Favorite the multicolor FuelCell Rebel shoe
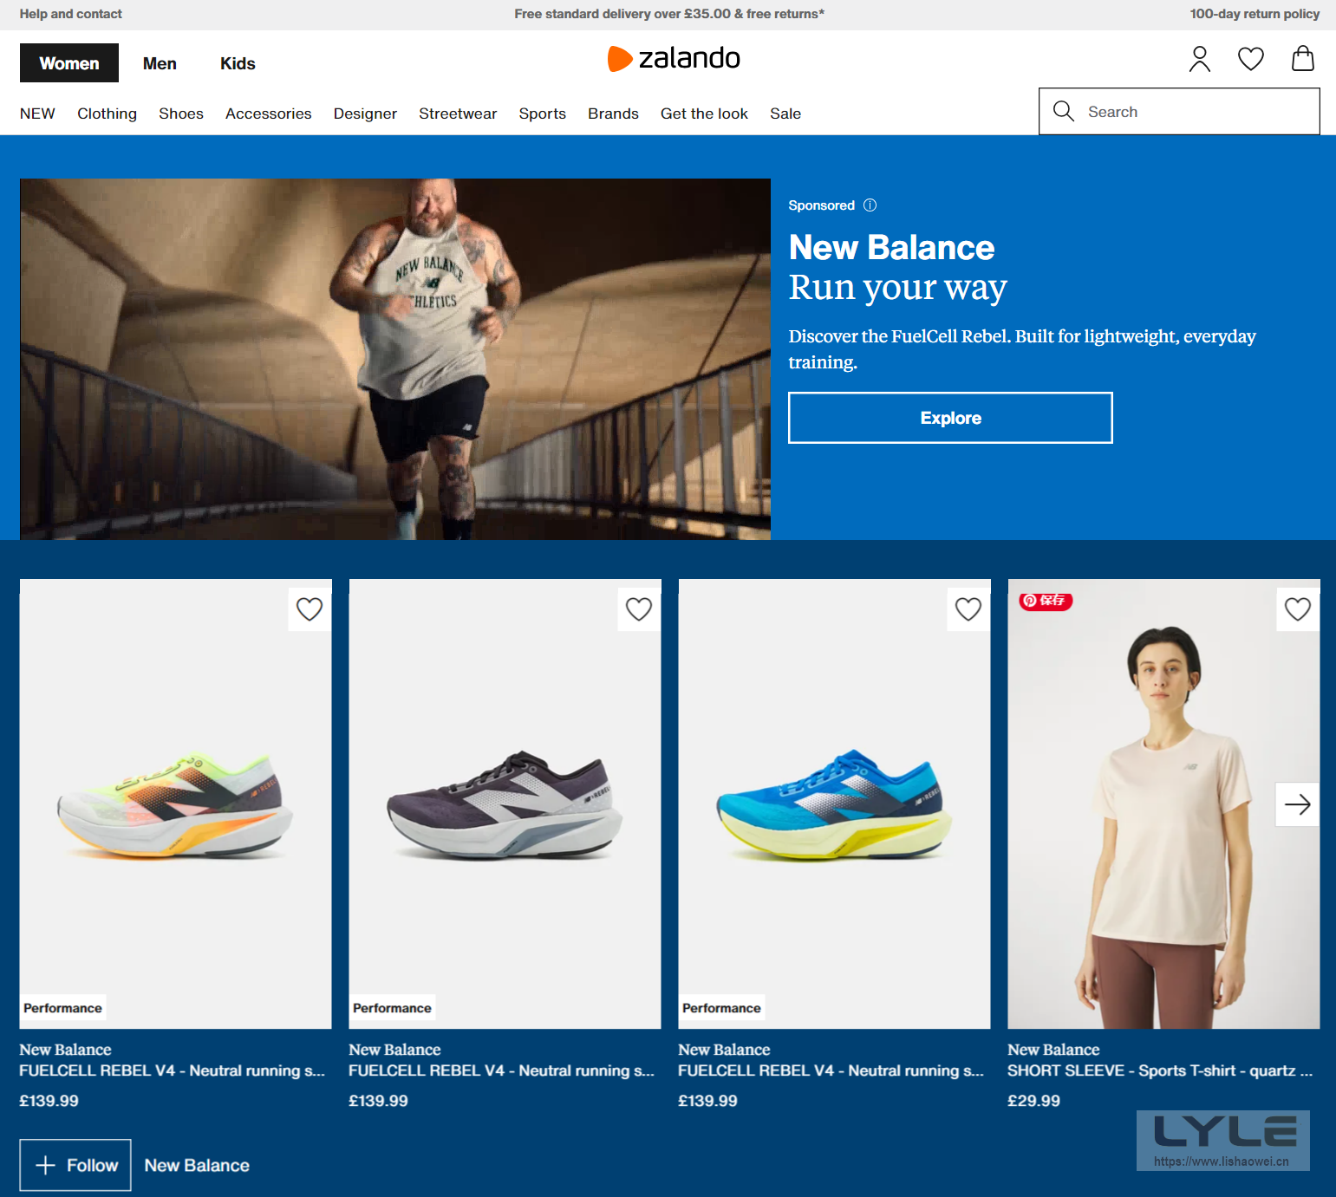Viewport: 1336px width, 1197px height. [310, 609]
